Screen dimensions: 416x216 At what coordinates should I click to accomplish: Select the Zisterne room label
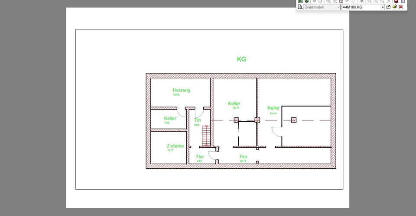[x=175, y=146]
